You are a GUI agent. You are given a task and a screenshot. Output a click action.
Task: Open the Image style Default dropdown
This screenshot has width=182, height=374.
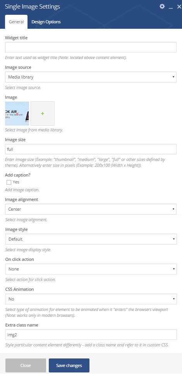coord(91,239)
